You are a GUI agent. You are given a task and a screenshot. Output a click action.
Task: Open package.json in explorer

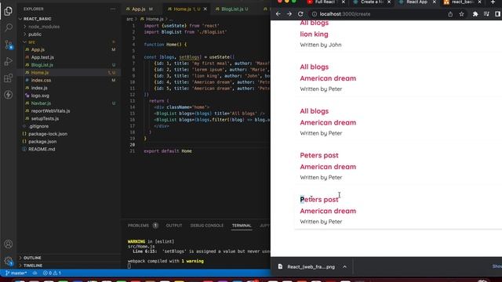pyautogui.click(x=42, y=142)
